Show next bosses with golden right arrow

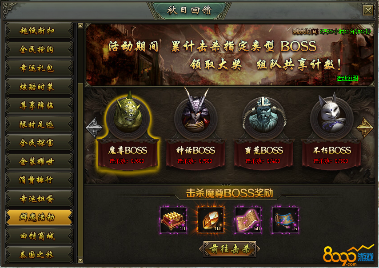[x=365, y=128]
